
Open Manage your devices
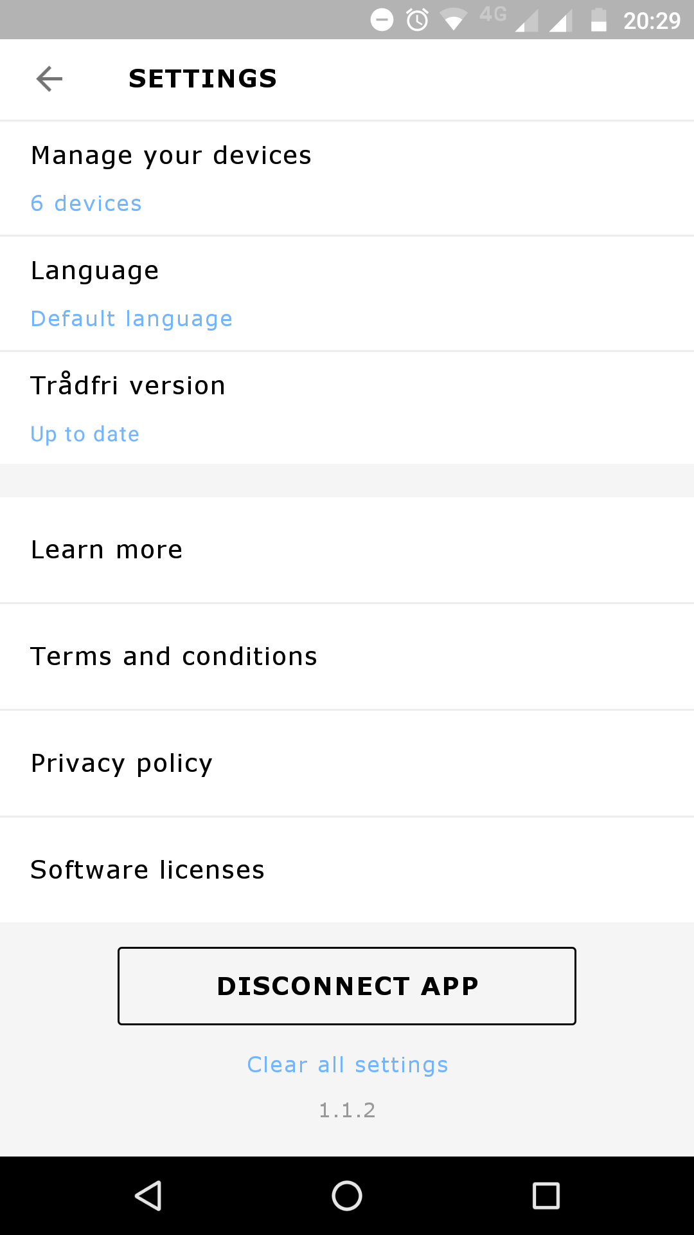(171, 156)
